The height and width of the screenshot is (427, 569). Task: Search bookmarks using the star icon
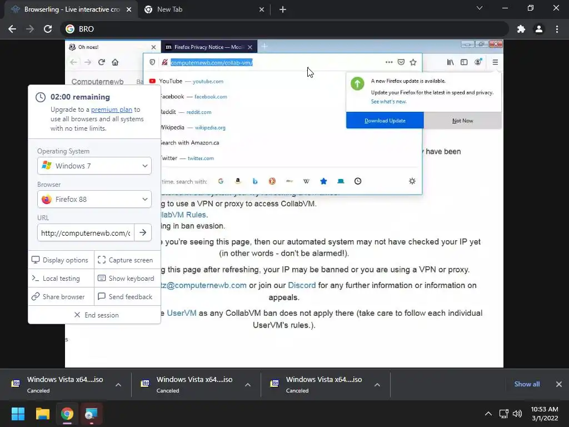[324, 181]
